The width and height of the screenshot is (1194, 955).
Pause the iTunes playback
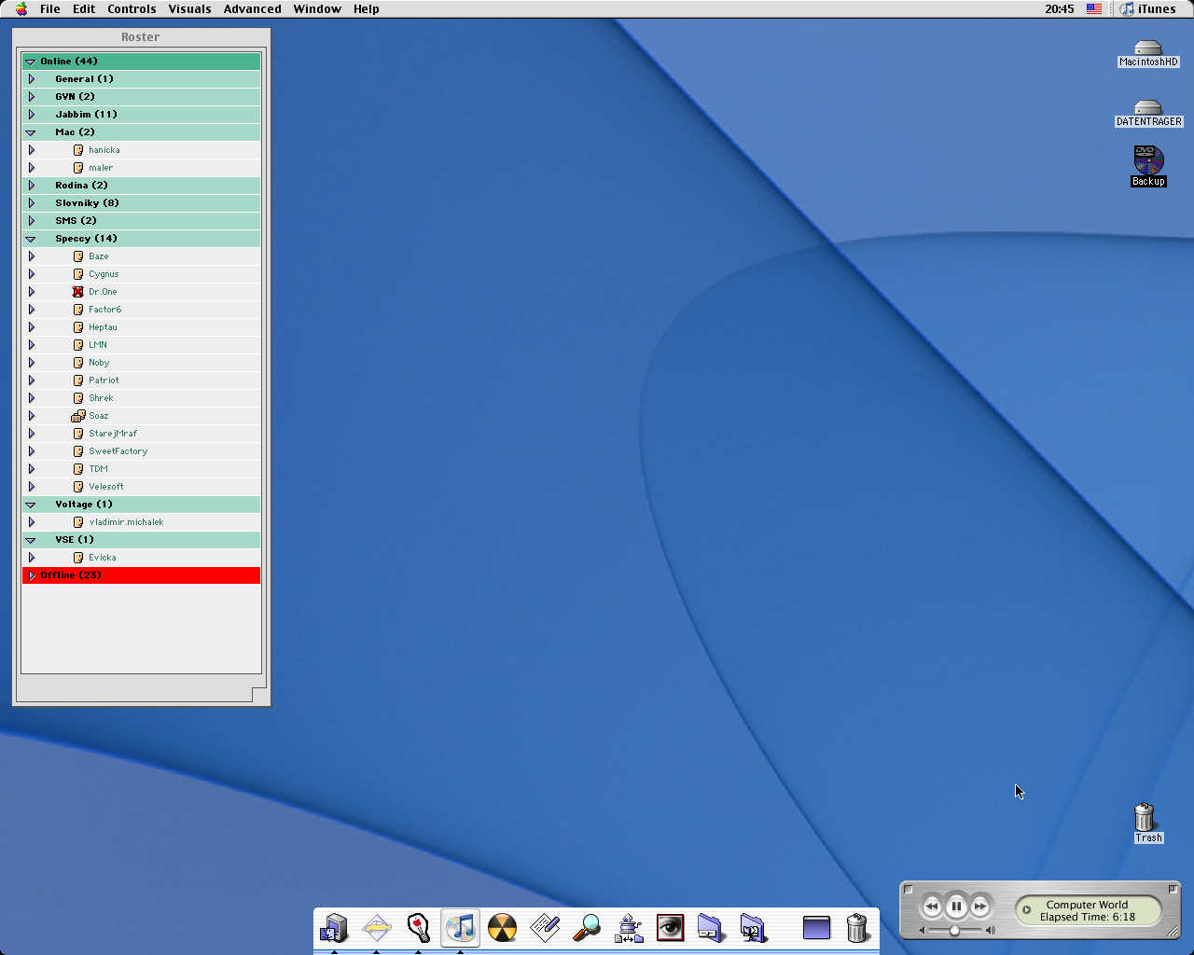coord(956,906)
